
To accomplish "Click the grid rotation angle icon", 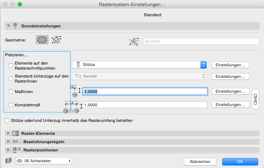I will coord(134,41).
